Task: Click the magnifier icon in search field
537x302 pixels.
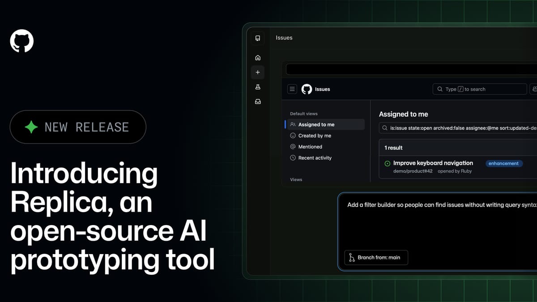Action: pyautogui.click(x=440, y=89)
